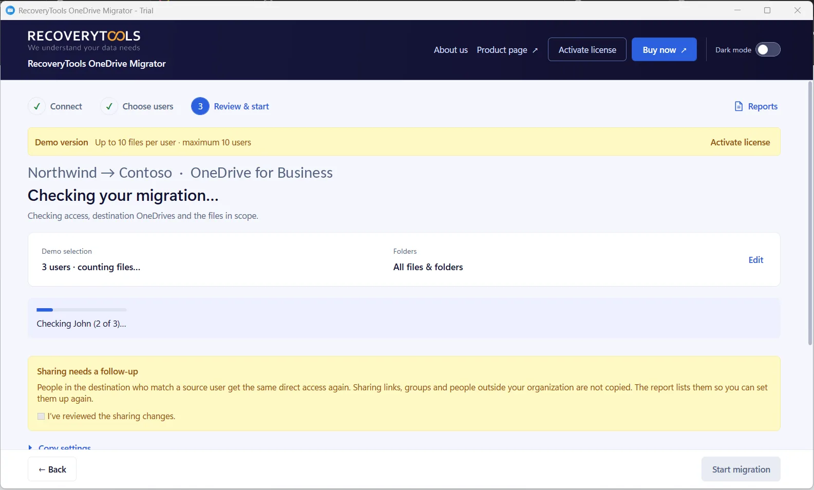Click the "Demo version" label
This screenshot has width=814, height=490.
[x=62, y=142]
